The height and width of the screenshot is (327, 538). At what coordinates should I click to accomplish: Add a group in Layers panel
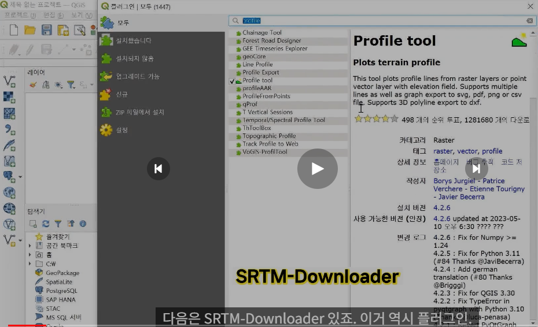46,85
